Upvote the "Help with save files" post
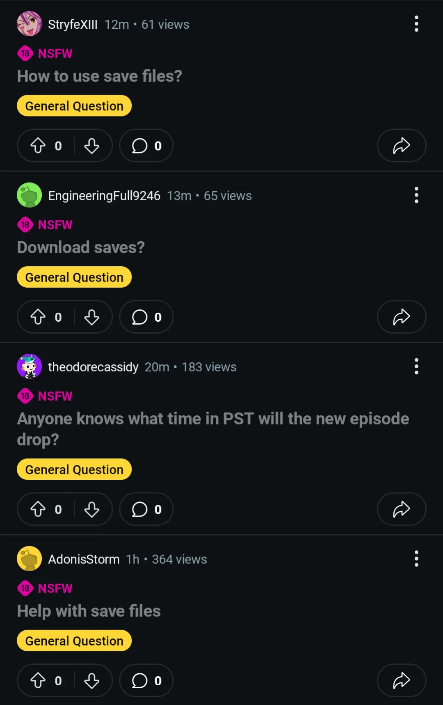 pos(38,680)
